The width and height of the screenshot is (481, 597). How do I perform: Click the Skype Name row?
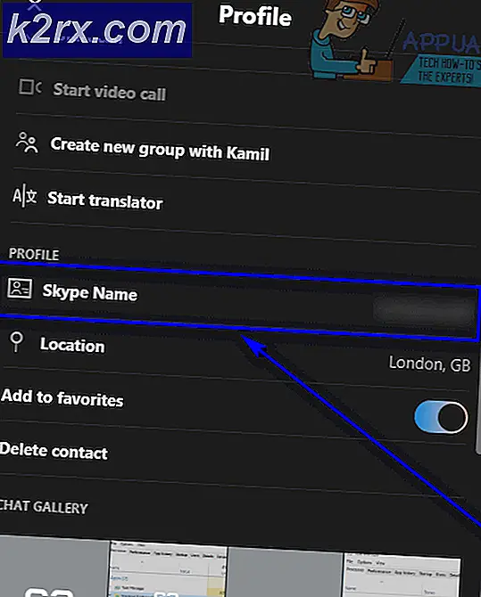pyautogui.click(x=239, y=301)
